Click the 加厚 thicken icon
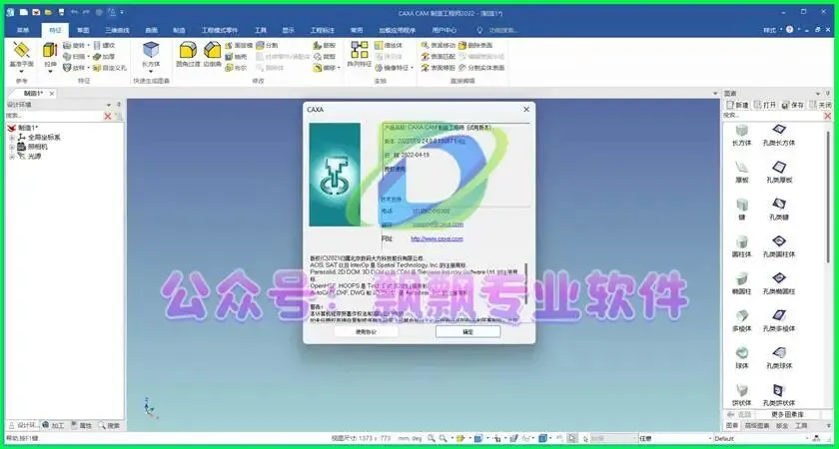839x449 pixels. click(97, 57)
